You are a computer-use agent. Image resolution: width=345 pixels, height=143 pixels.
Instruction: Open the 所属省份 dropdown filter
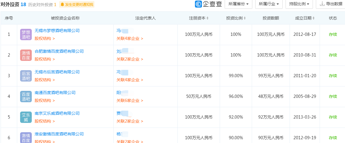coord(239,4)
